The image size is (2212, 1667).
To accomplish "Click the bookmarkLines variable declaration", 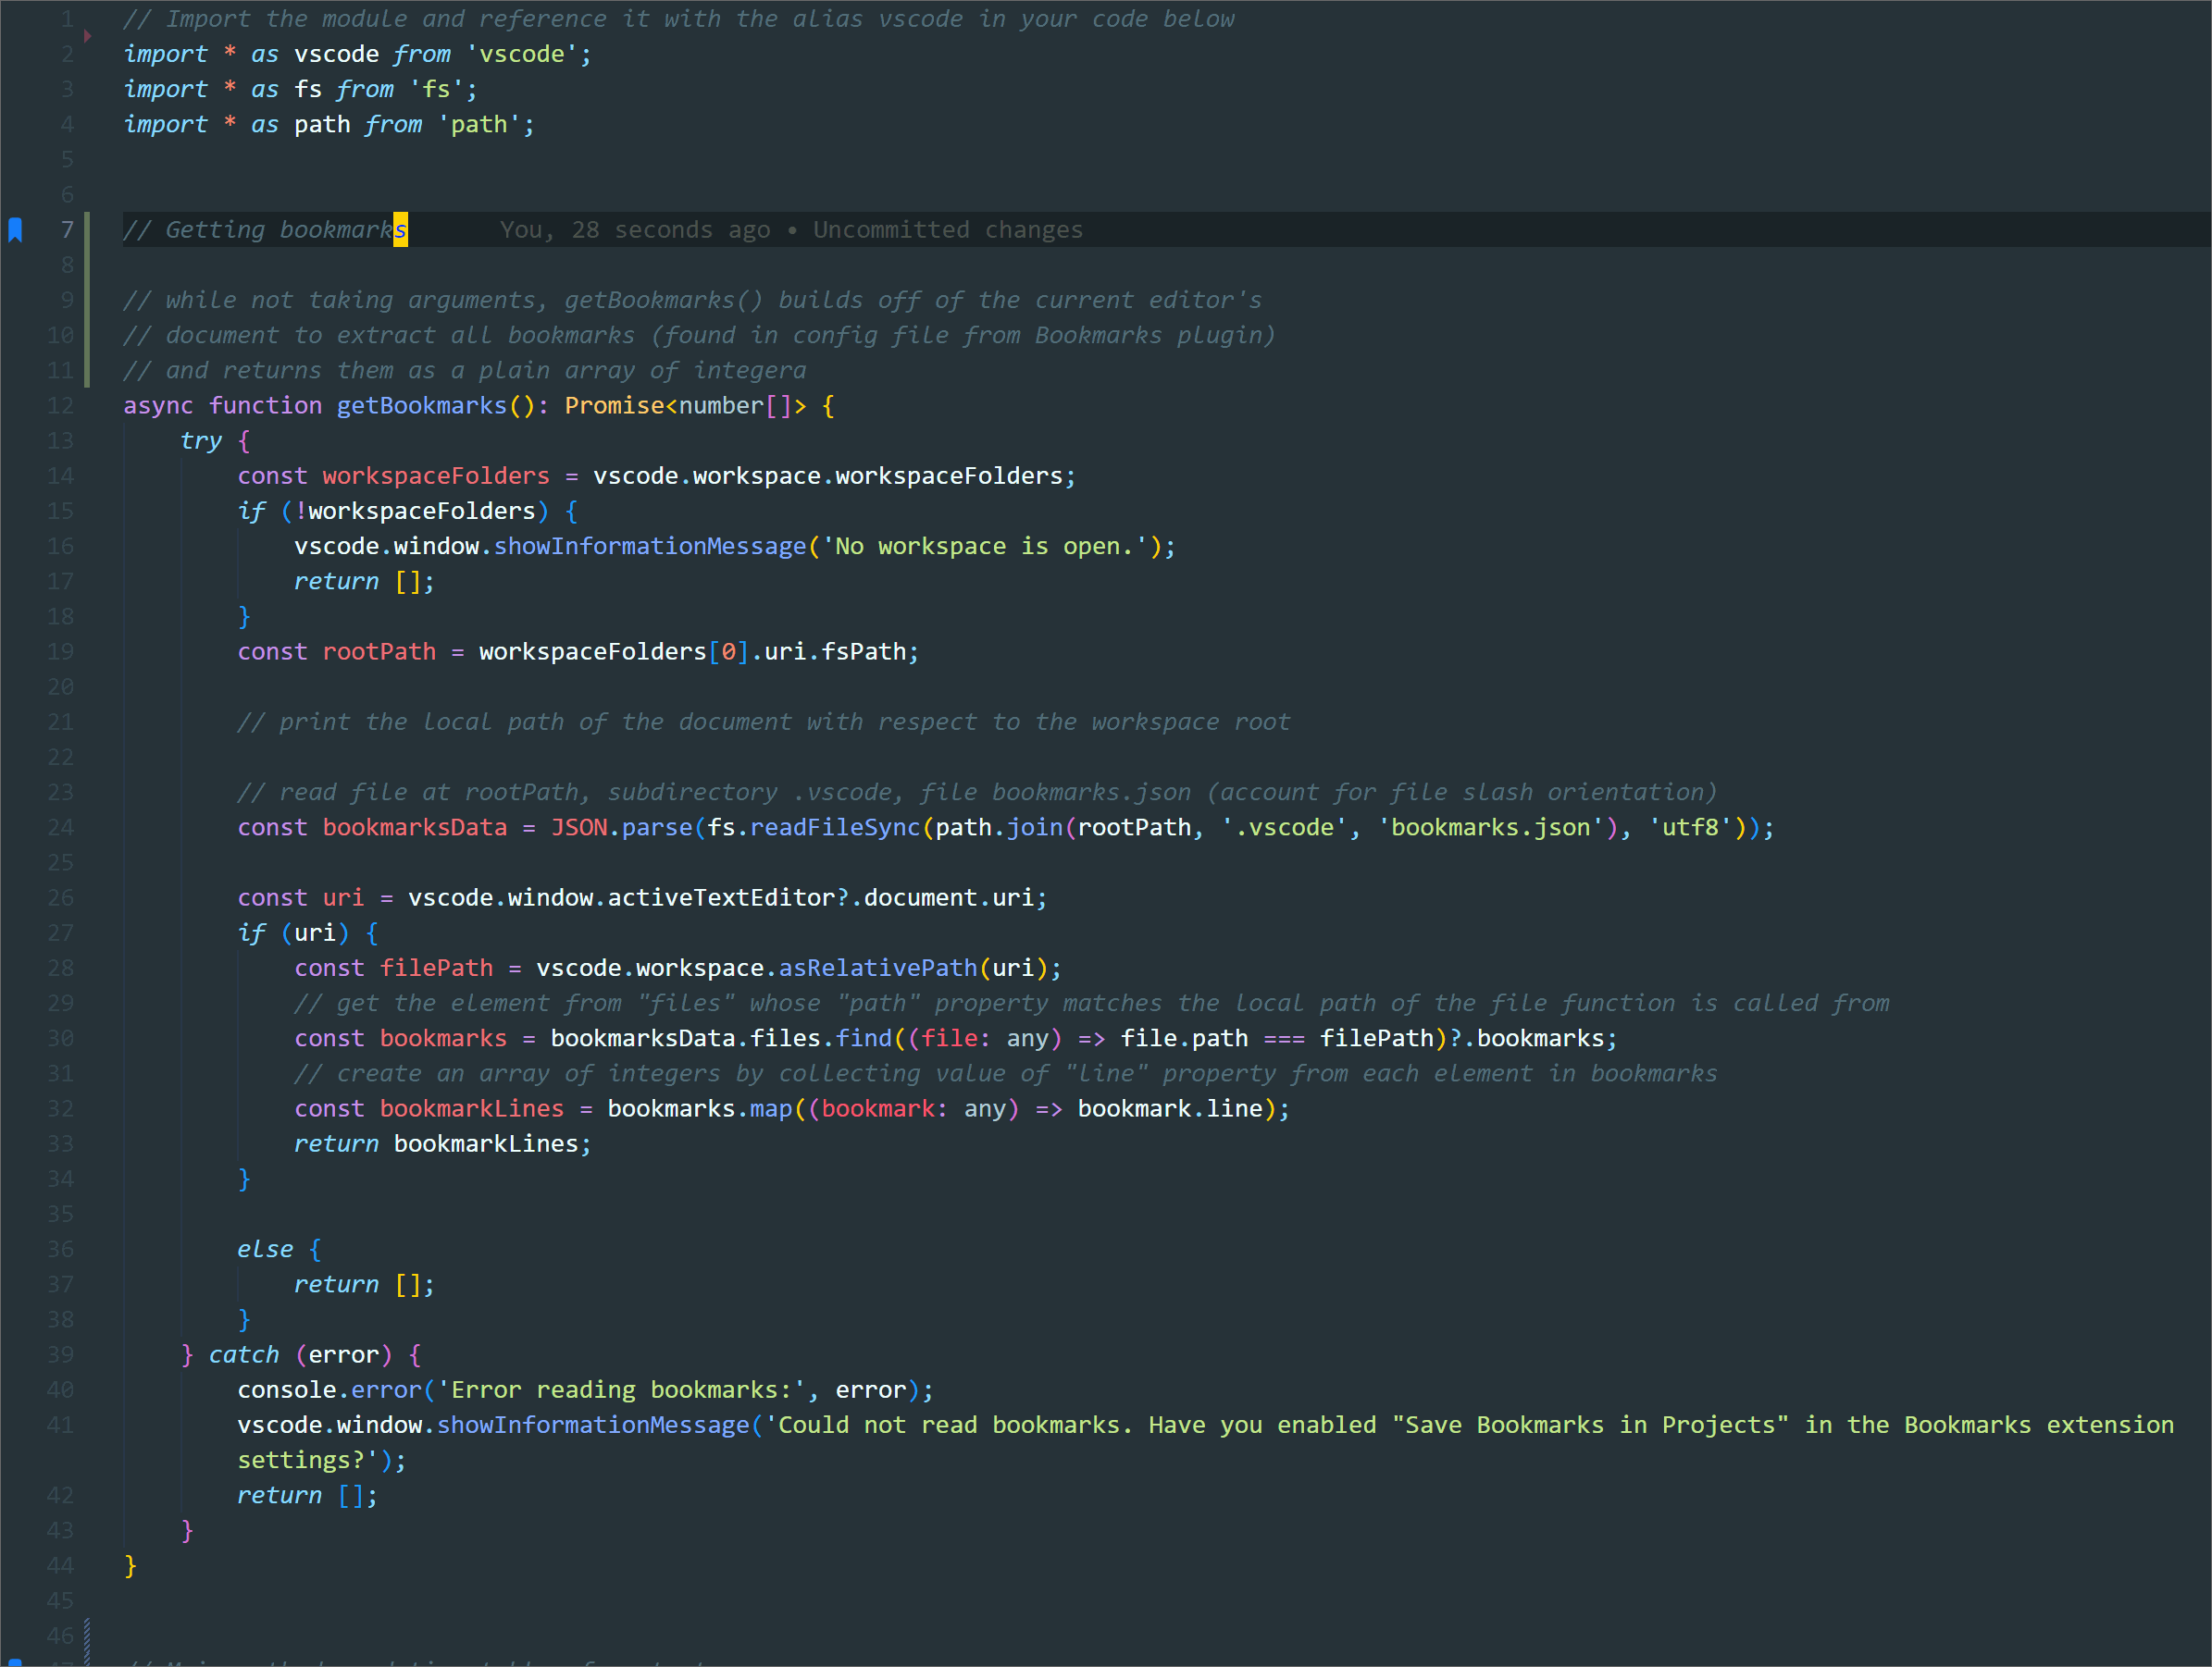I will (x=471, y=1109).
